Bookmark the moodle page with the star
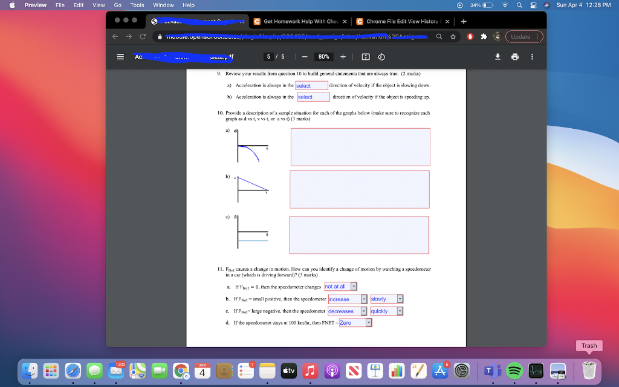 coord(453,36)
